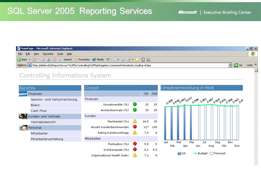The height and width of the screenshot is (195, 261).
Task: Click the Personal thumbnail image
Action: click(23, 128)
